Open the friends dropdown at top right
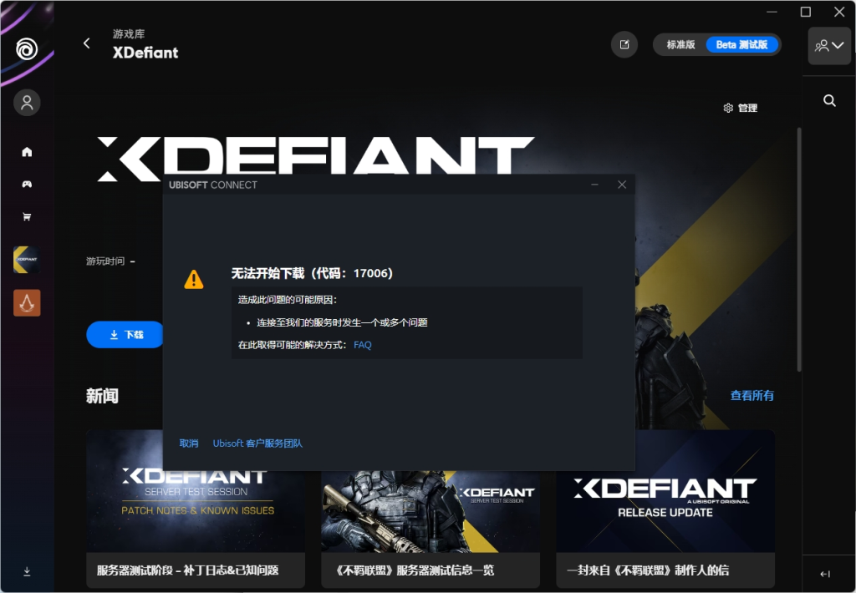Viewport: 856px width, 593px height. click(829, 46)
